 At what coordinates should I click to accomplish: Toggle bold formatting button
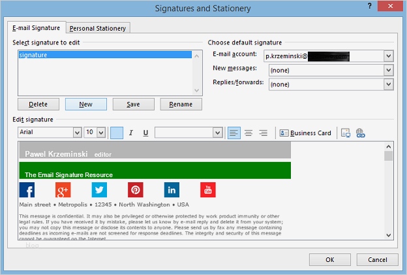pos(117,133)
